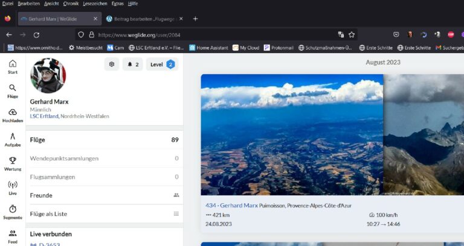Click the list icon beside Flüge als Liste
Viewport: 464px width, 246px height.
(x=176, y=213)
